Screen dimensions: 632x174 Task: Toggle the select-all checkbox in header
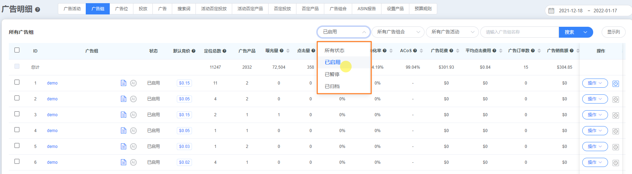pyautogui.click(x=17, y=50)
